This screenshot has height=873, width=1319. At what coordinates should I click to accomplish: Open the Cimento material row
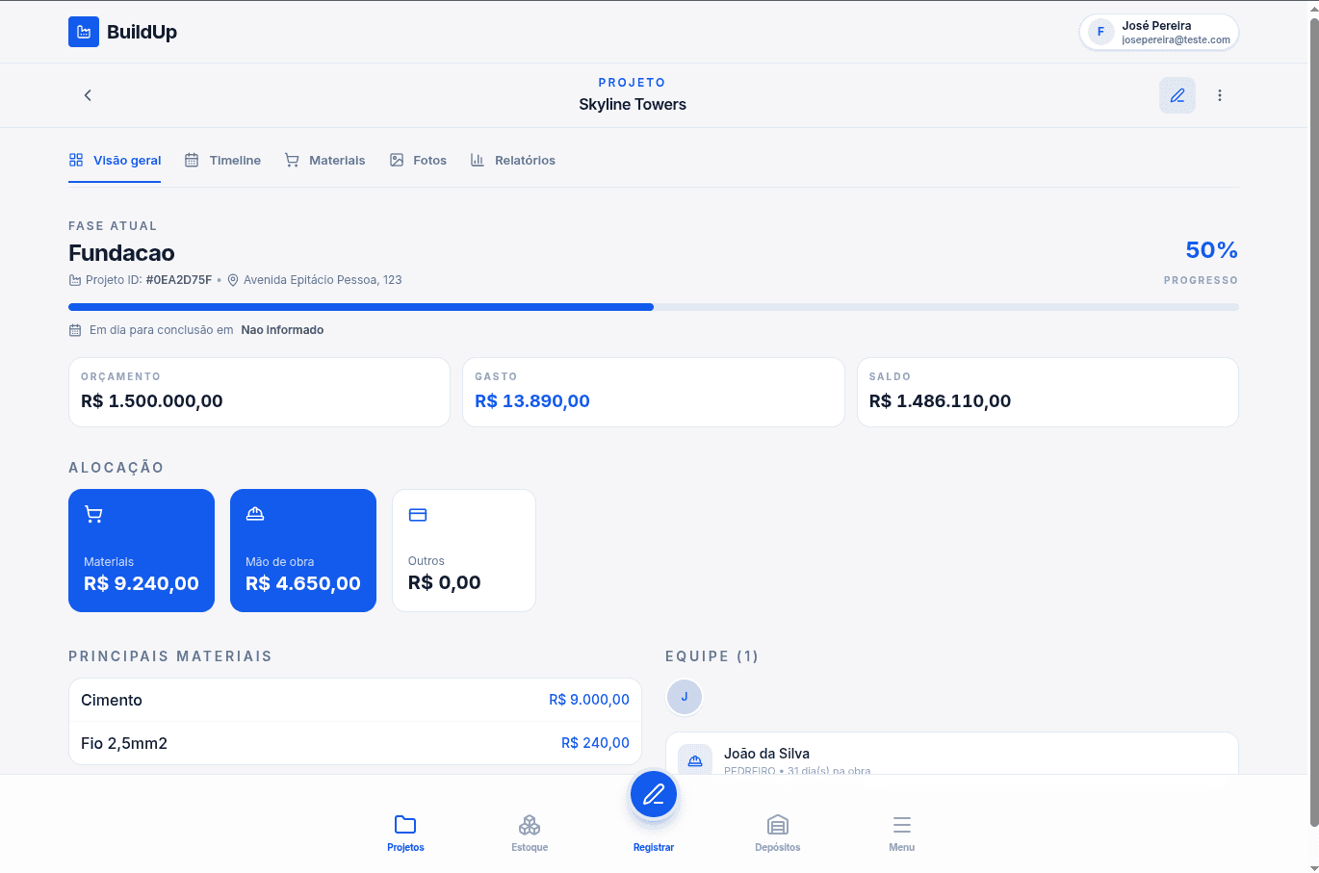(x=354, y=700)
